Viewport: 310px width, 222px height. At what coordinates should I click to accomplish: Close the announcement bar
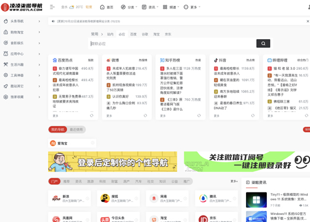(308, 21)
